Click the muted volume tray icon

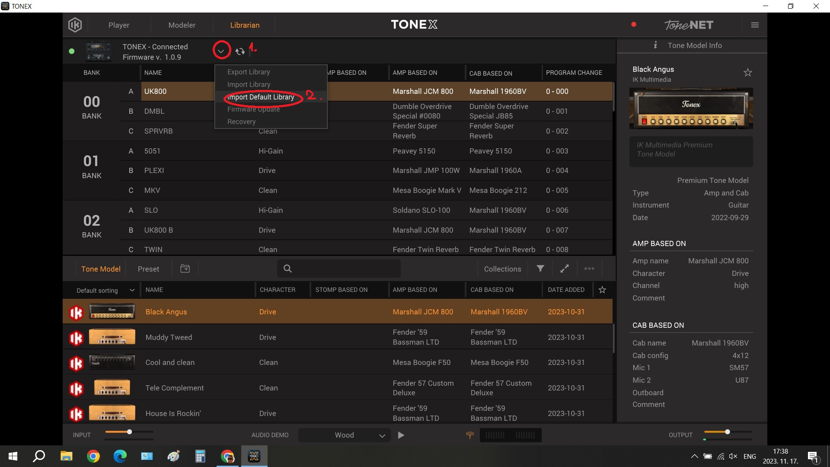pyautogui.click(x=733, y=456)
